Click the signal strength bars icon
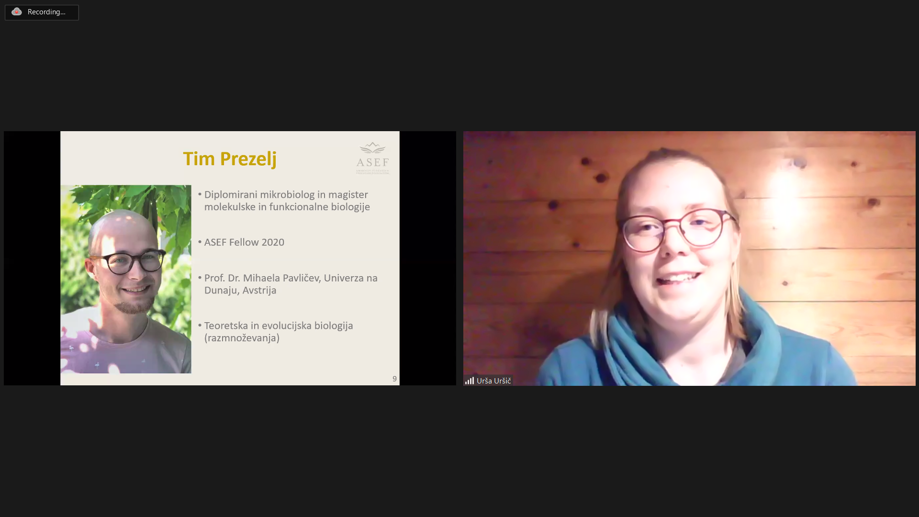 470,381
